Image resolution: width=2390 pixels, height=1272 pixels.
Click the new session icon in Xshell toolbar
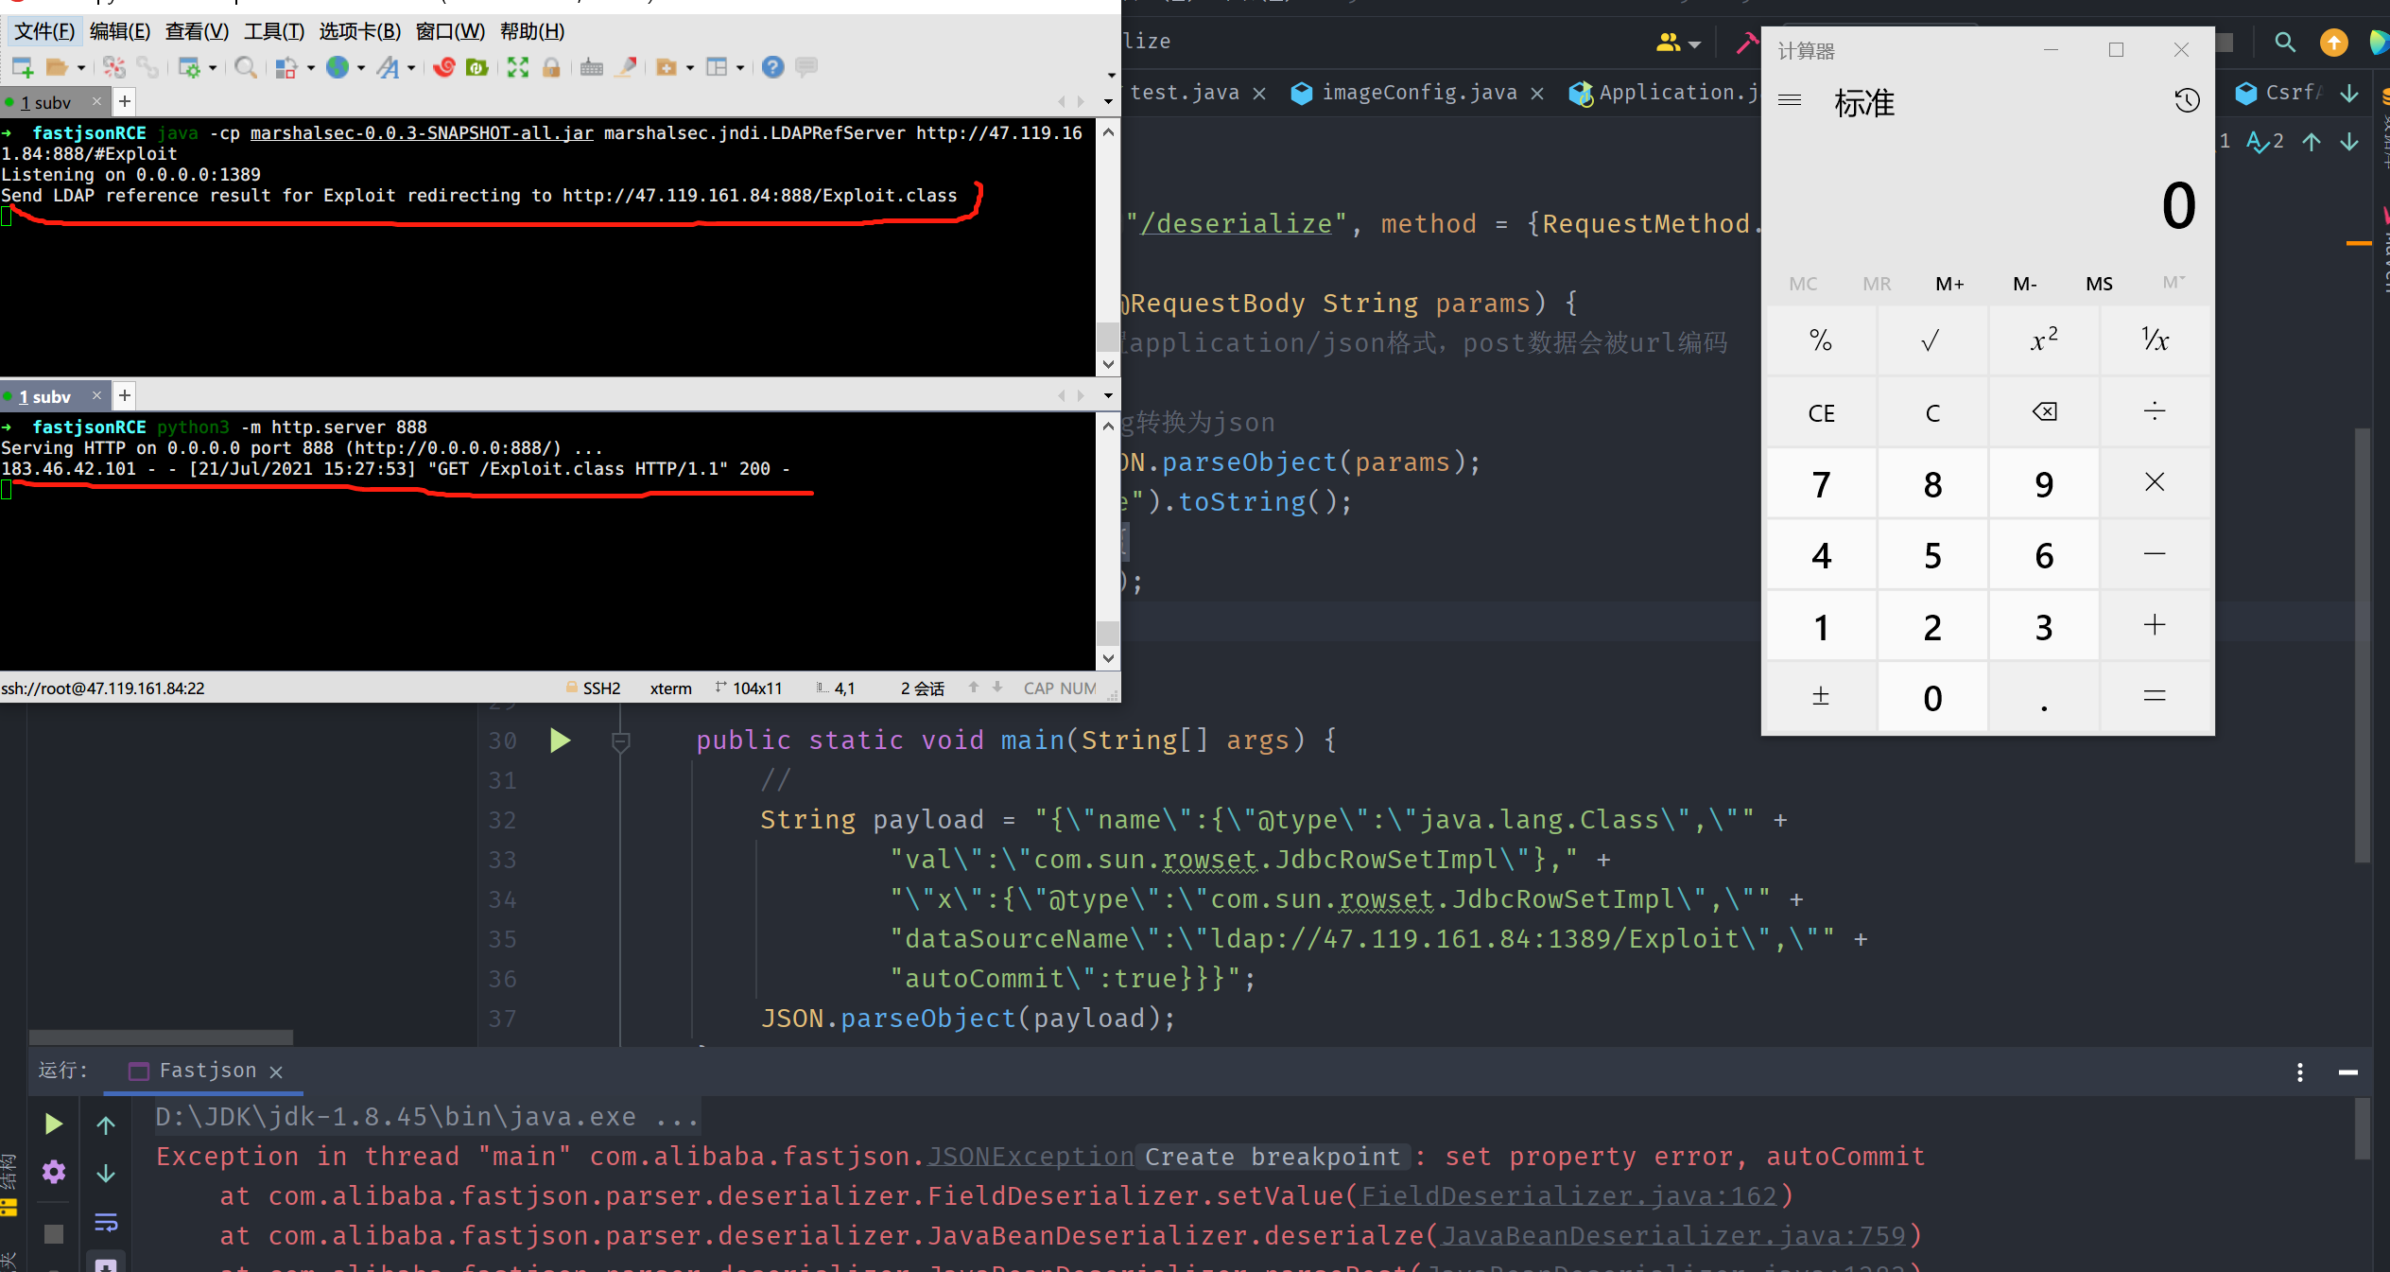click(x=22, y=67)
